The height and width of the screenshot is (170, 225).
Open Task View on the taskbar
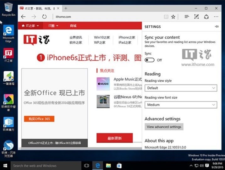point(86,166)
